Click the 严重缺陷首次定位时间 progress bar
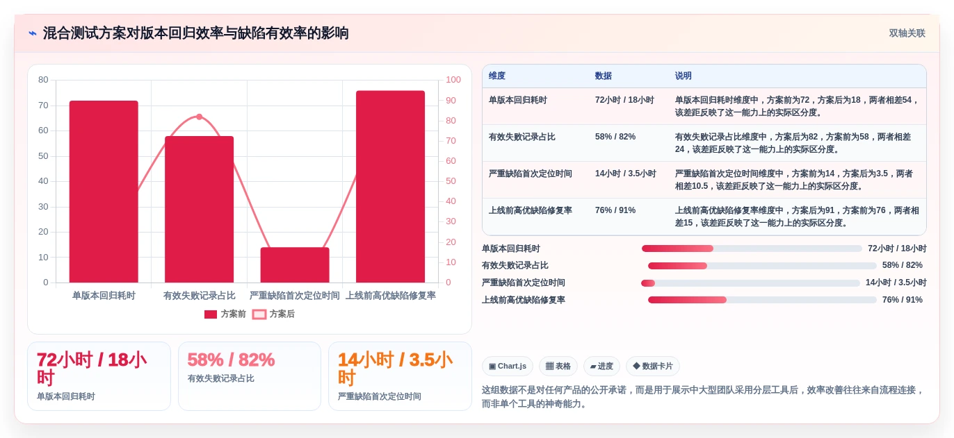 750,283
